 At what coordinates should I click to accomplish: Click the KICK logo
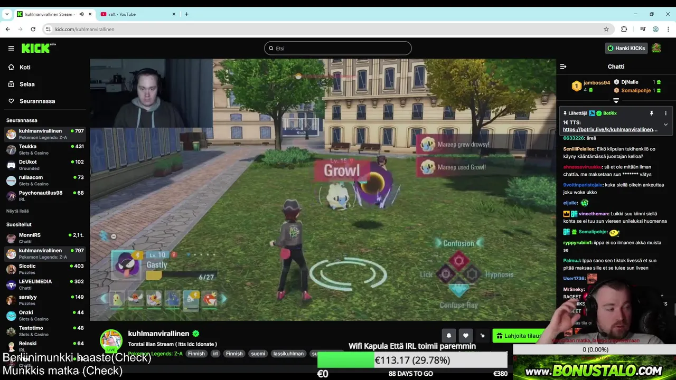coord(38,48)
